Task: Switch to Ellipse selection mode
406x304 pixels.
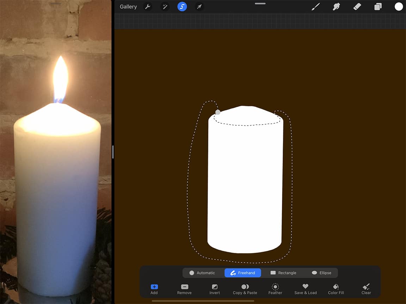Action: 321,273
